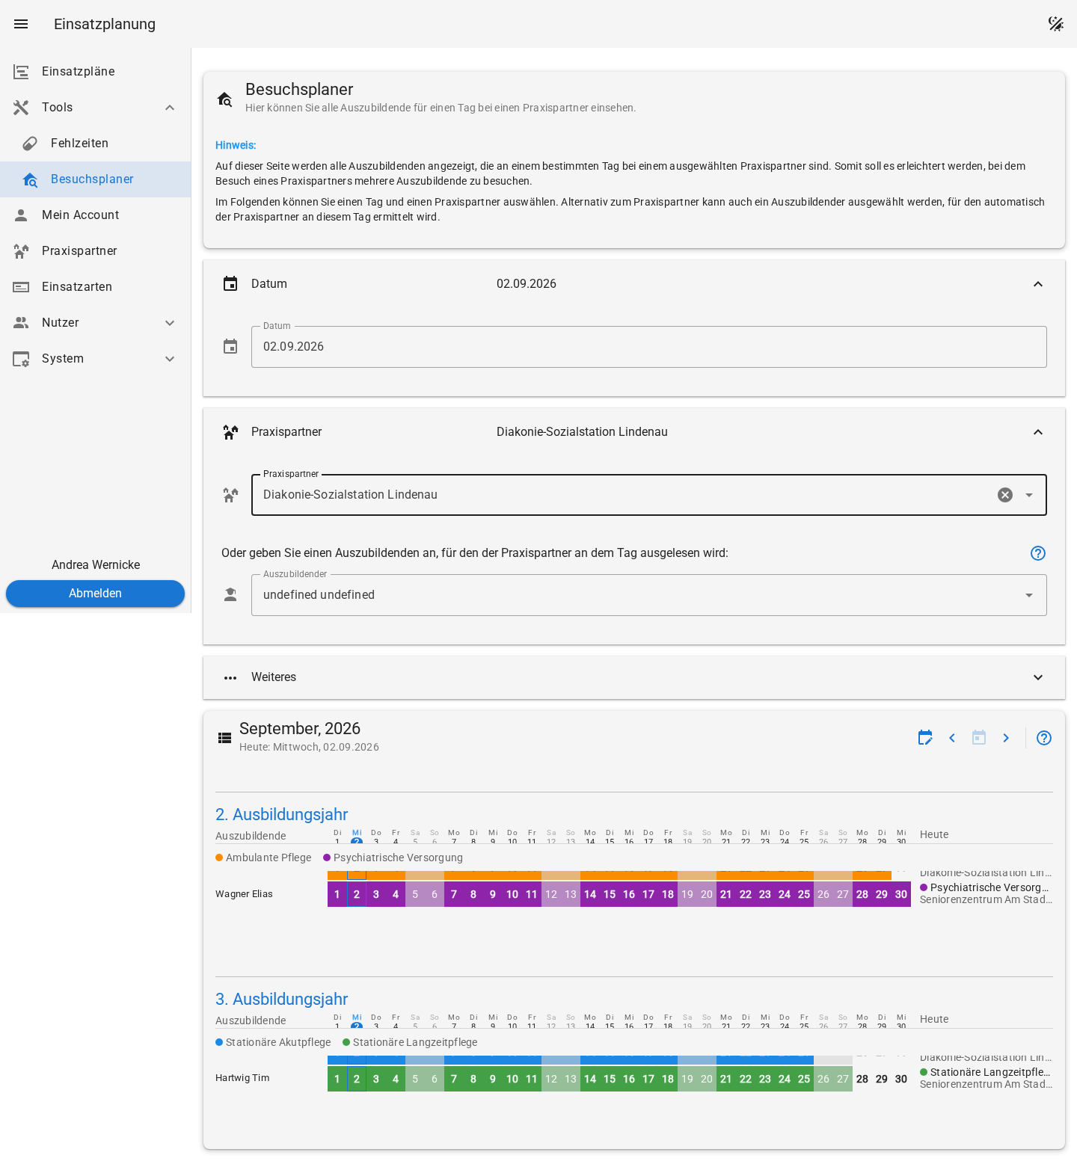Go to previous month in calendar
1077x1173 pixels.
[x=952, y=738]
